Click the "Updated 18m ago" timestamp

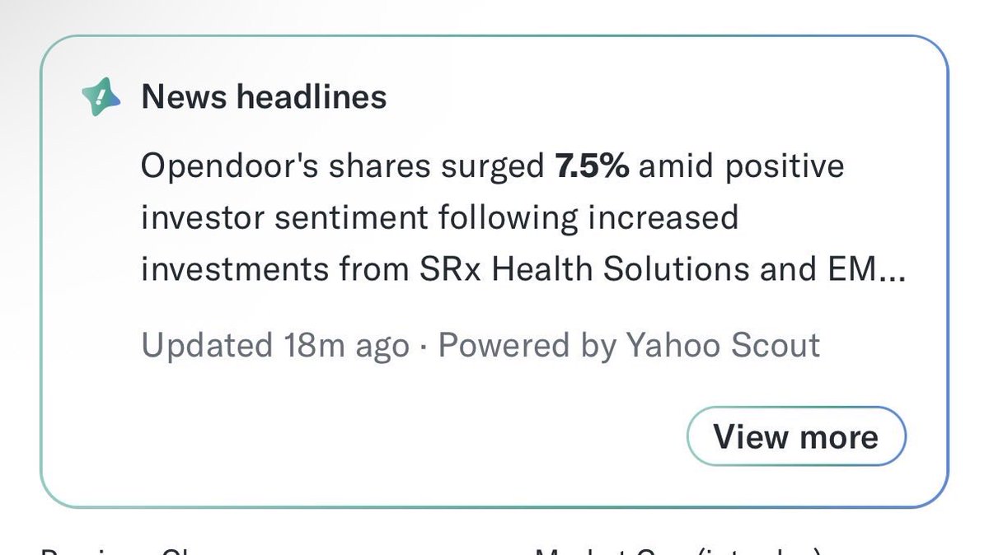coord(275,344)
